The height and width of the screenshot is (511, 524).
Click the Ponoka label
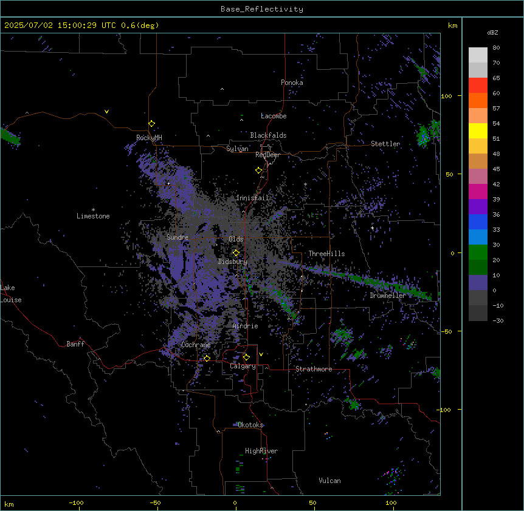(292, 83)
